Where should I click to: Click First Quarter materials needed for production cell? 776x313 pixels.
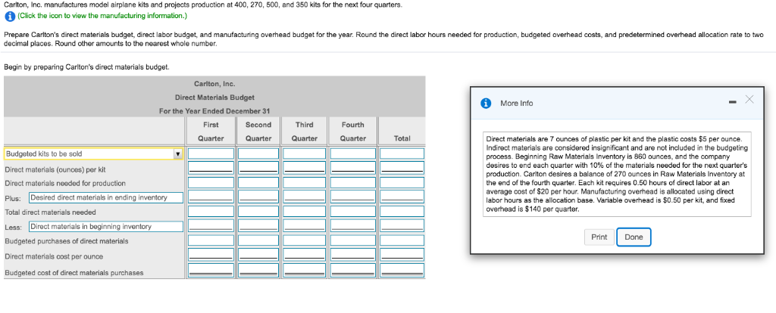click(x=211, y=183)
